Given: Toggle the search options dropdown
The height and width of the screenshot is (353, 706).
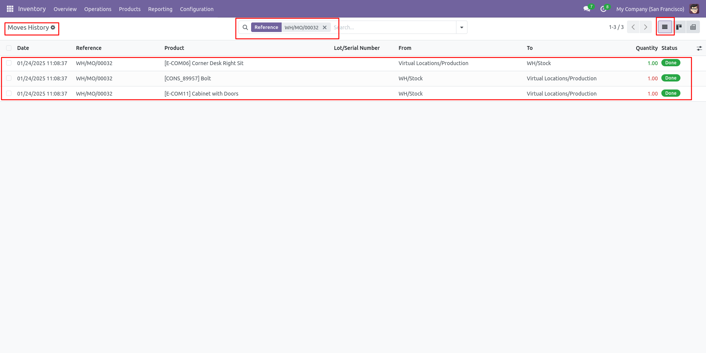Looking at the screenshot, I should (x=462, y=27).
